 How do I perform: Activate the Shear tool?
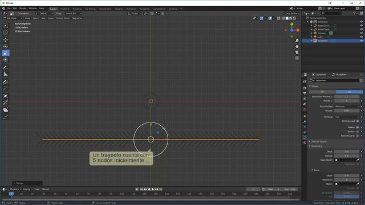pyautogui.click(x=6, y=110)
